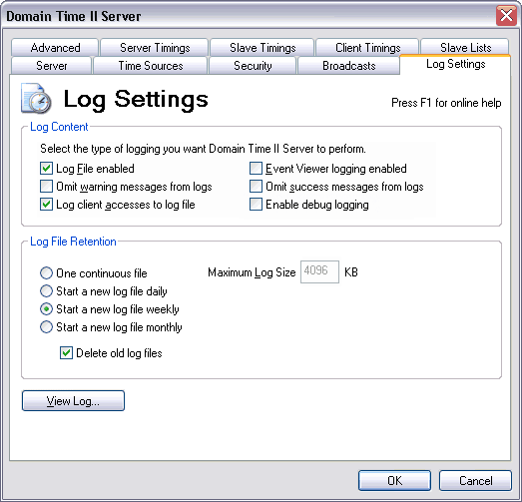
Task: Click the Log Settings clock document icon
Action: coord(36,99)
